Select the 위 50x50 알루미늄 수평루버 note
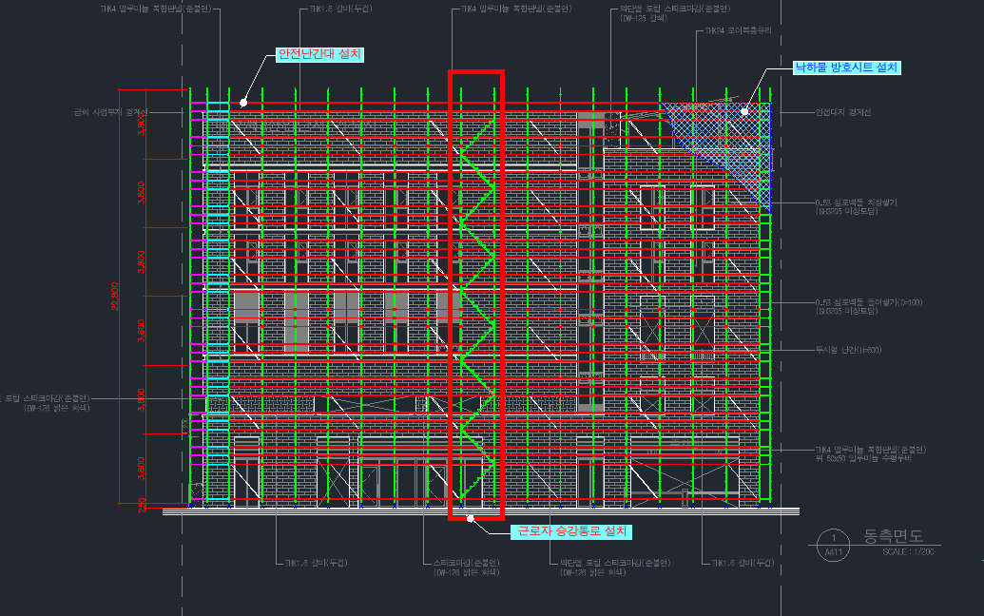The height and width of the screenshot is (616, 984). (x=863, y=458)
